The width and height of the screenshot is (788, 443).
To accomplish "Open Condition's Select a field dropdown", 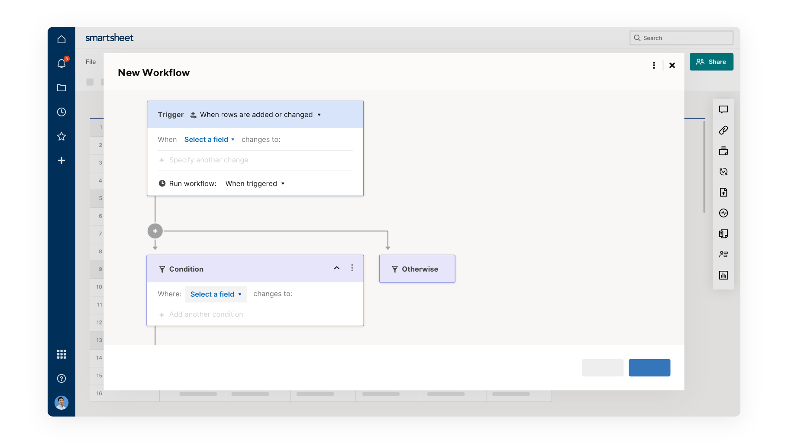I will pyautogui.click(x=216, y=294).
